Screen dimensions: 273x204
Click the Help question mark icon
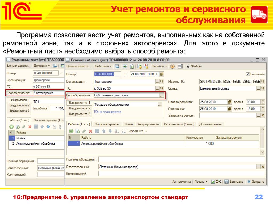click(172, 66)
